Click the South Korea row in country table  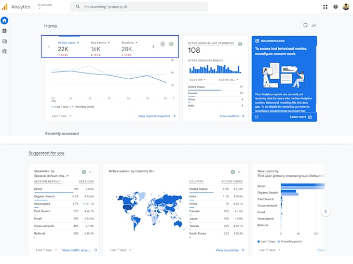216,233
